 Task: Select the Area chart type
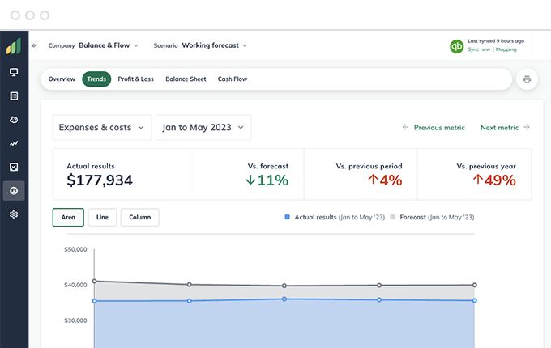coord(68,217)
